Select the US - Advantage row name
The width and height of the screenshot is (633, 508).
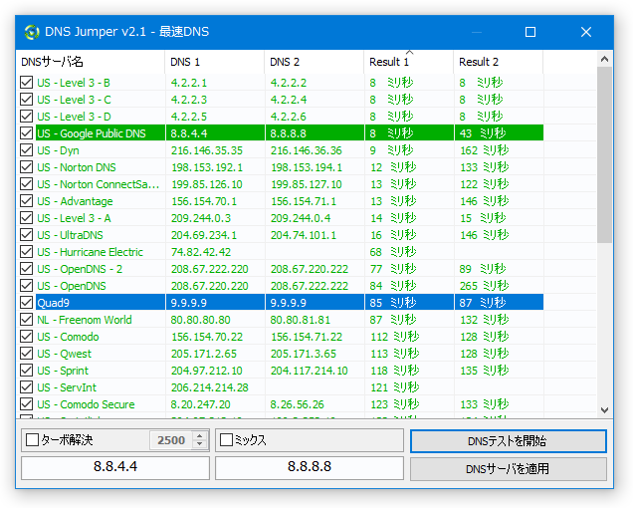[75, 201]
